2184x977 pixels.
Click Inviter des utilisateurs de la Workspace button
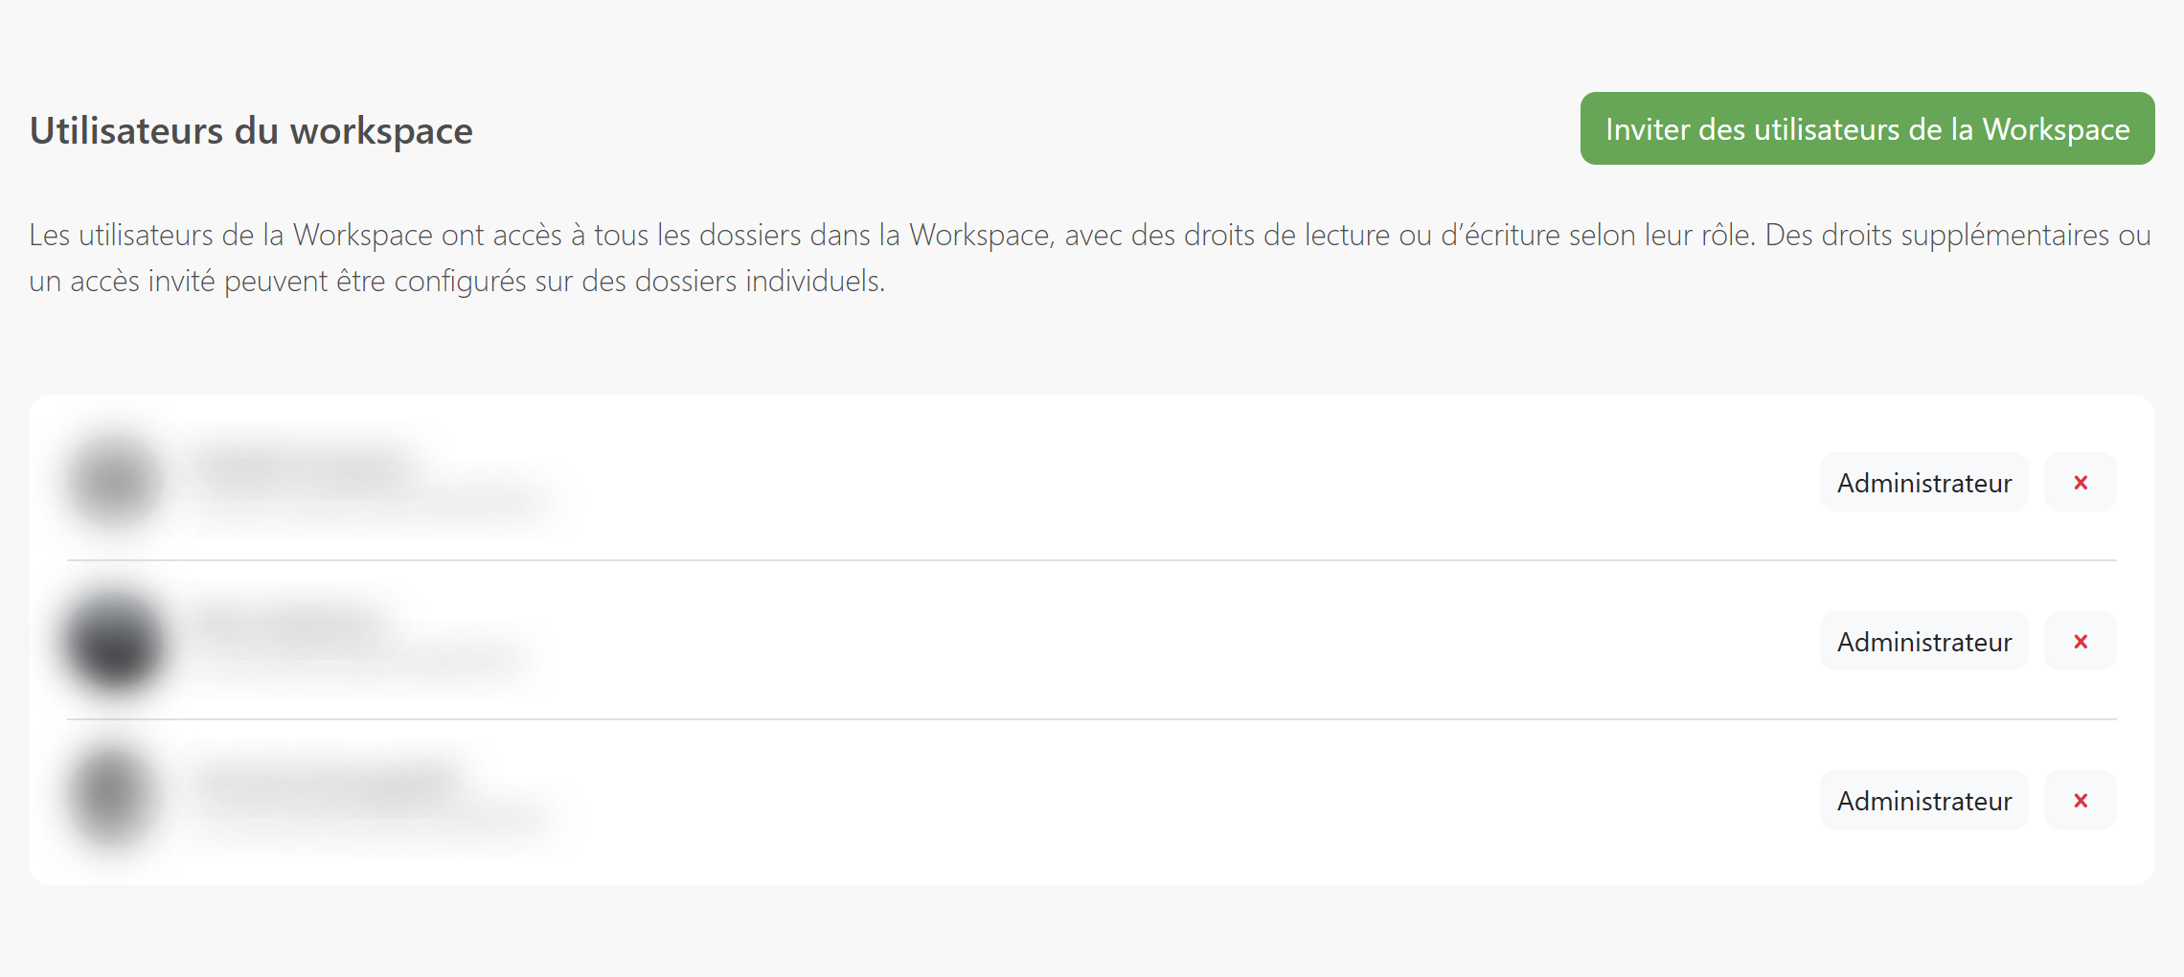(1867, 128)
